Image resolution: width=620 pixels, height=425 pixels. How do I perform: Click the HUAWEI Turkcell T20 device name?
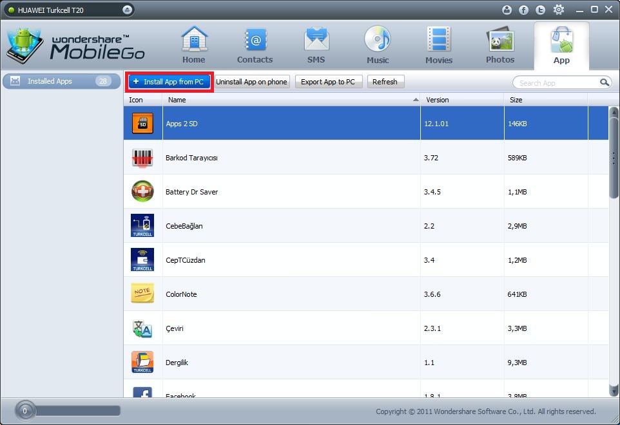(x=51, y=10)
